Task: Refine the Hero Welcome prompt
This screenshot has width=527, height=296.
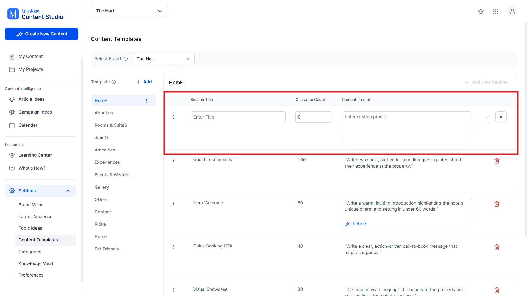Action: pyautogui.click(x=356, y=224)
